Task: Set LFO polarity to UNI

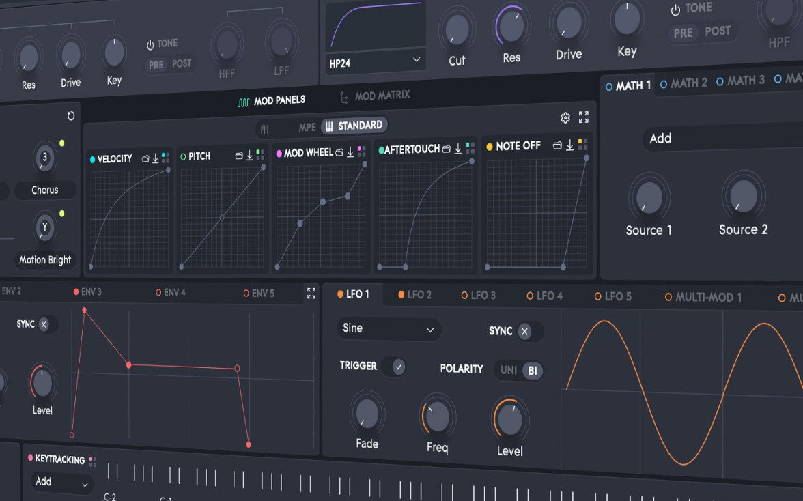Action: [x=508, y=370]
